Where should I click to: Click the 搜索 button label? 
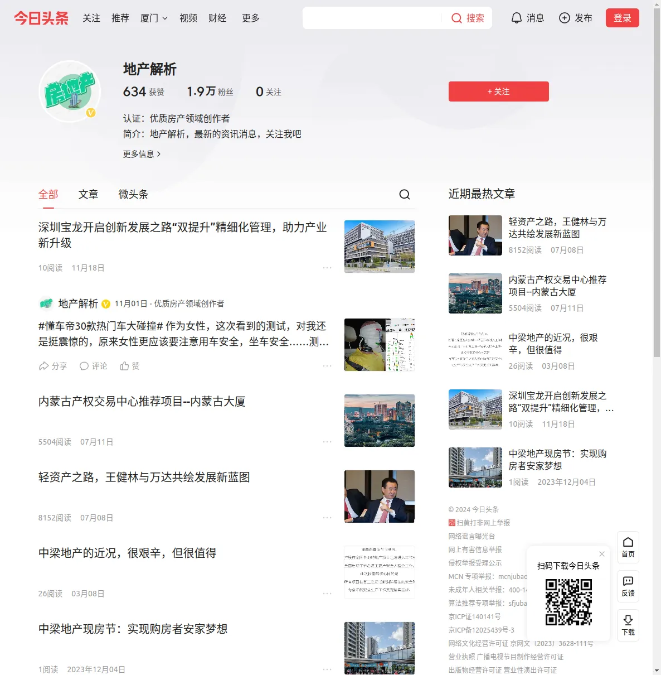[x=475, y=18]
